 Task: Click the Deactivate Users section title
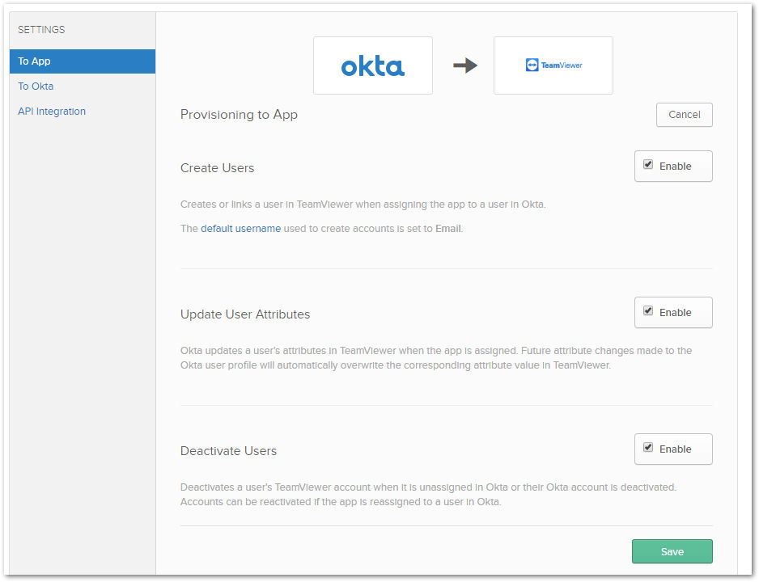pos(228,451)
